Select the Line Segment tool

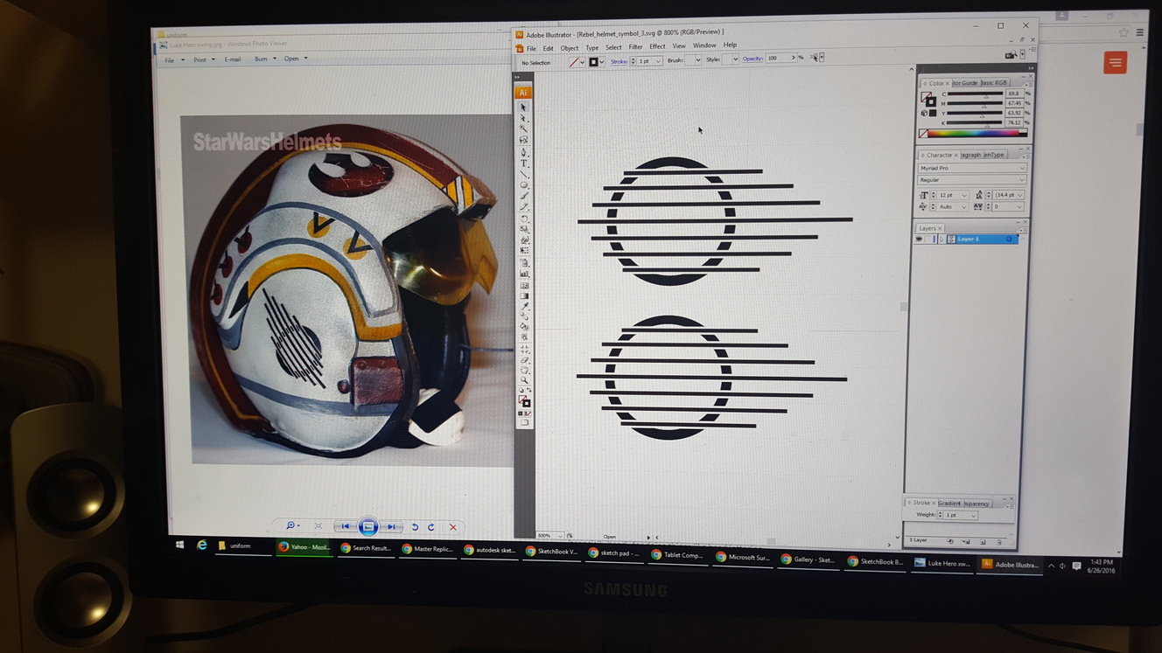pos(523,173)
